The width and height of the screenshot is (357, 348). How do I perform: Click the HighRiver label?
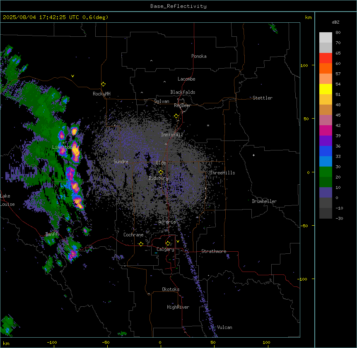pyautogui.click(x=178, y=307)
